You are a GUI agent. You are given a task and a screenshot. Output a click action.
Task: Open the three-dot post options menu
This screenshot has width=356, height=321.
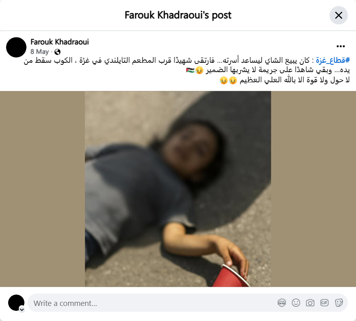click(x=341, y=46)
